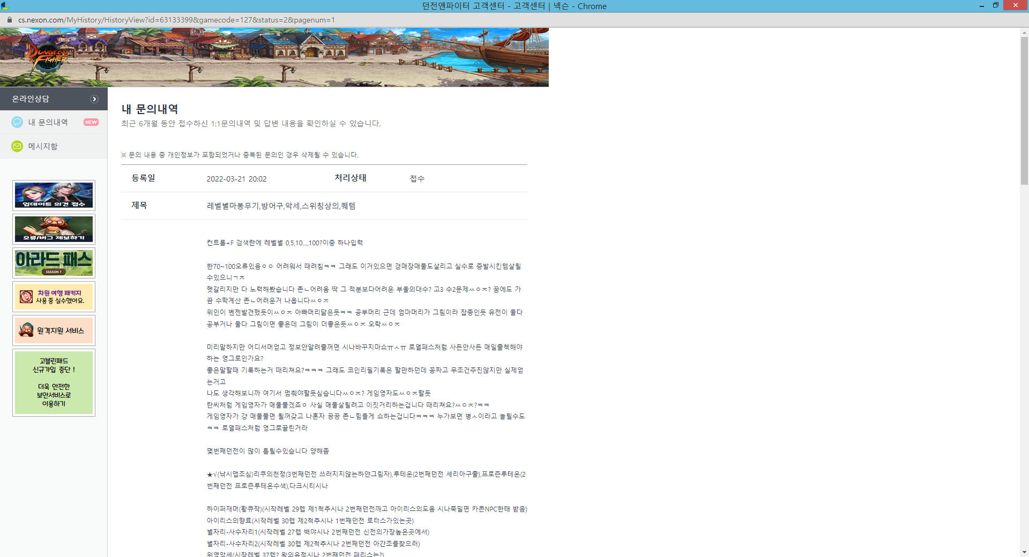Screen dimensions: 1029x557
Task: Open the 오류/버그 제보하기 banner
Action: (x=54, y=229)
